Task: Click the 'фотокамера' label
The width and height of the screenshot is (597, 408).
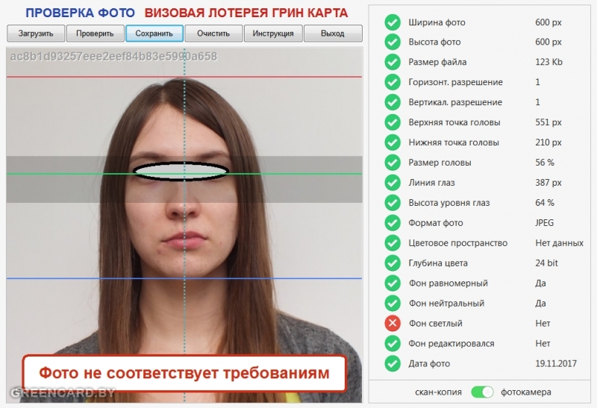Action: pyautogui.click(x=526, y=392)
